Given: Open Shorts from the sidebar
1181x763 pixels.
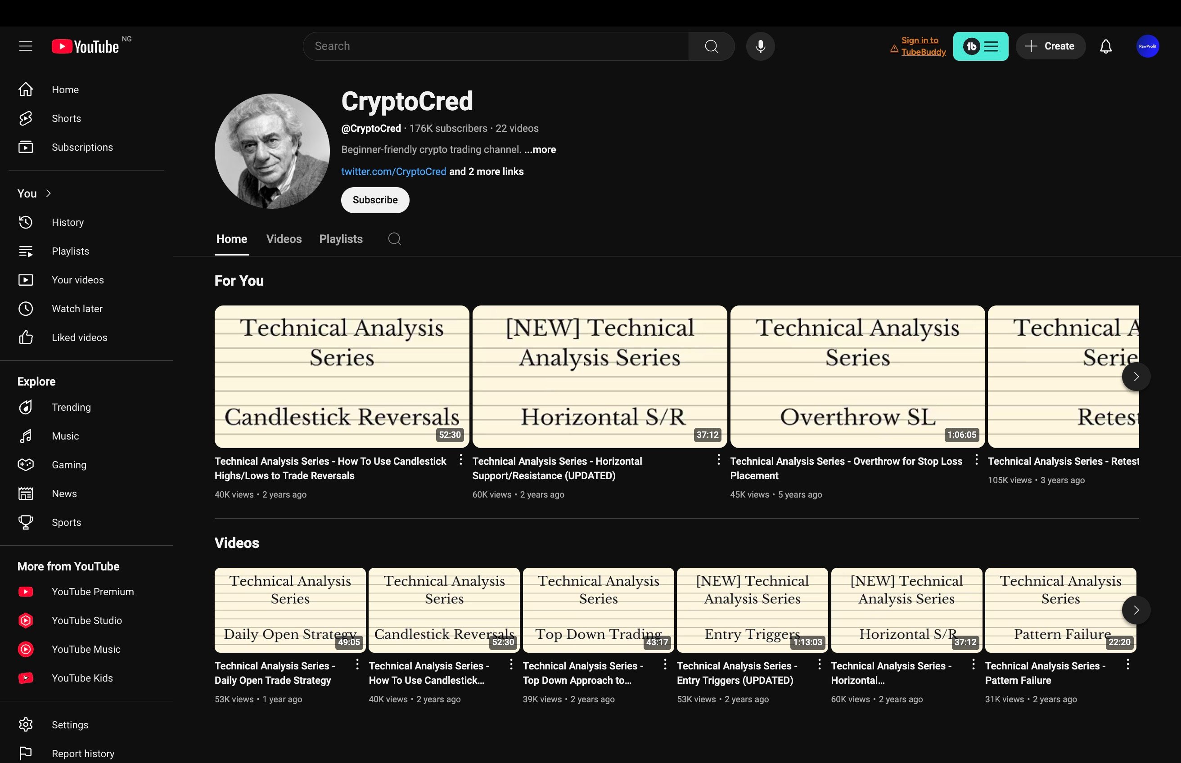Looking at the screenshot, I should point(66,118).
